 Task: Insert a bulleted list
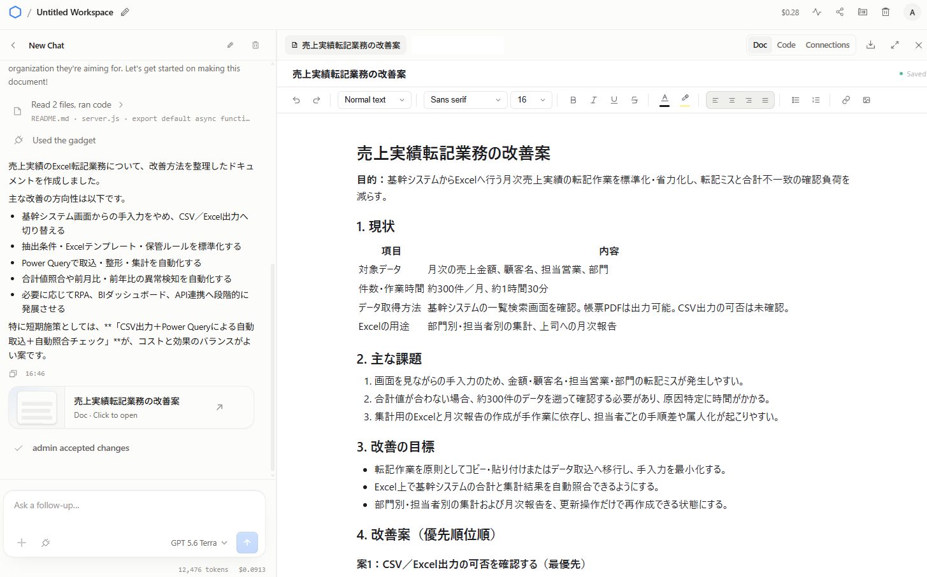(x=796, y=100)
